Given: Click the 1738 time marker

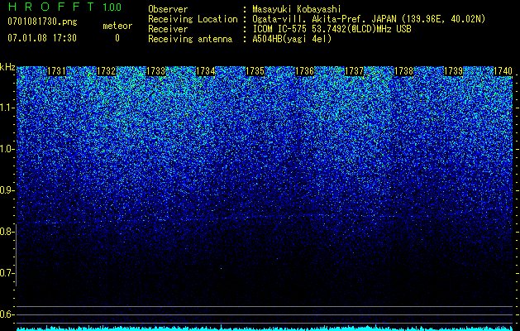Looking at the screenshot, I should [x=404, y=71].
